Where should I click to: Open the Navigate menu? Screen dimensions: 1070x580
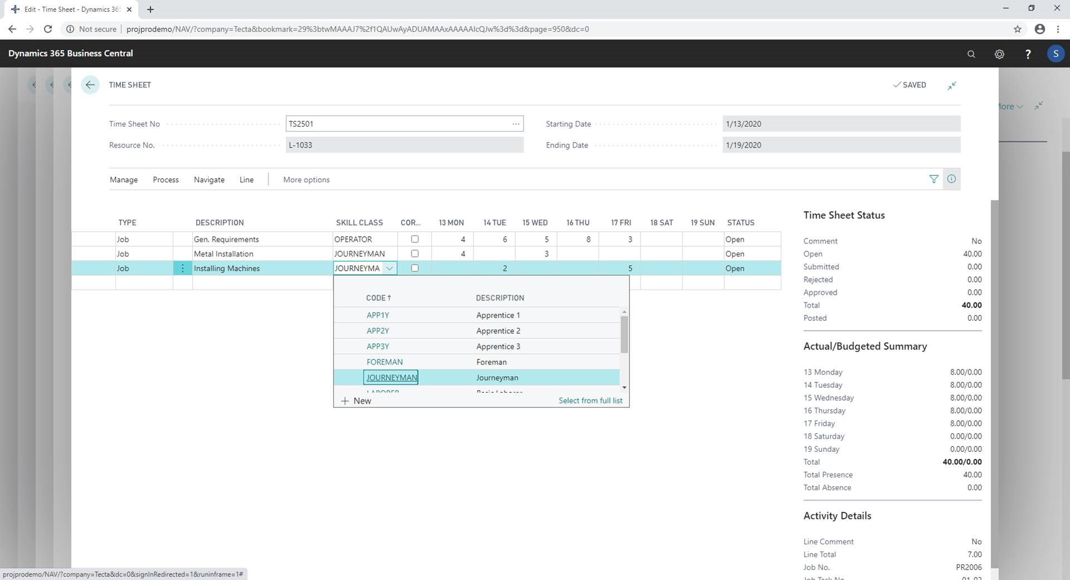coord(209,179)
